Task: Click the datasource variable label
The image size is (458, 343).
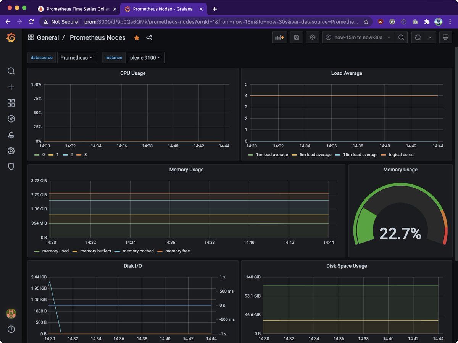Action: click(42, 58)
